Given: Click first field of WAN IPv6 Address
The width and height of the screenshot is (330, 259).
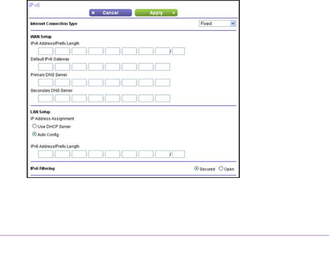Looking at the screenshot, I should pyautogui.click(x=46, y=51).
